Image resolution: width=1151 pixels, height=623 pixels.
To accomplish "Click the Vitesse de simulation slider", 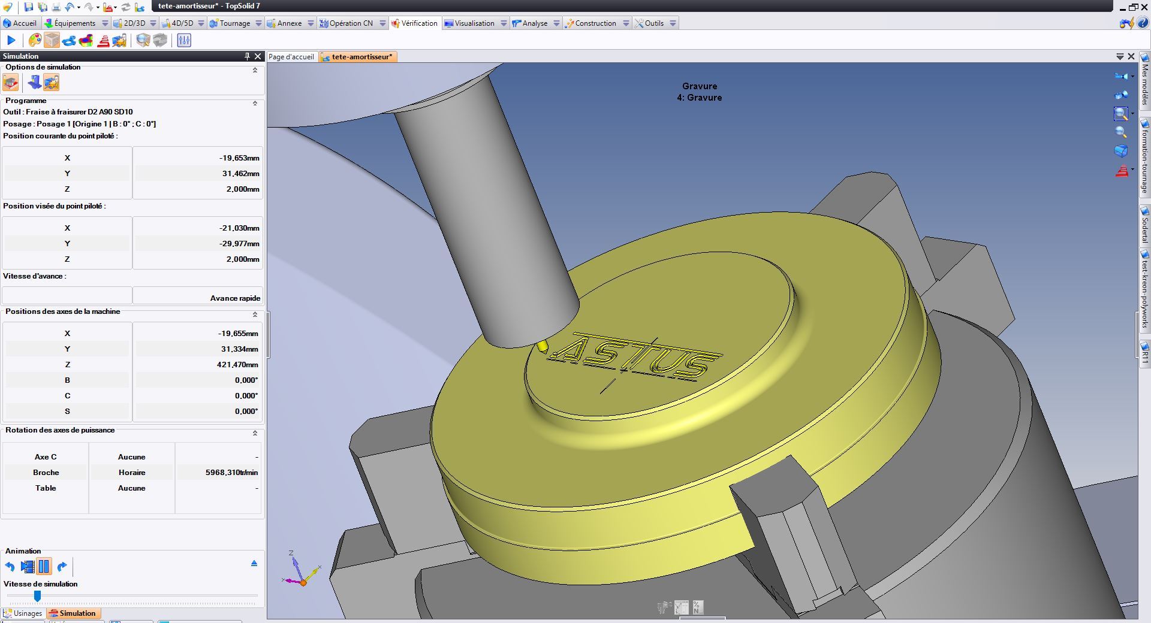I will pos(37,596).
